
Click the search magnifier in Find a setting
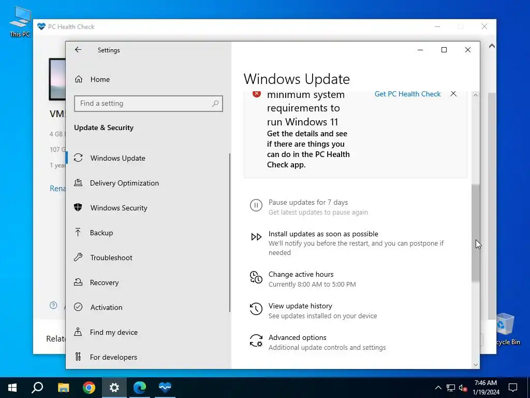(215, 104)
